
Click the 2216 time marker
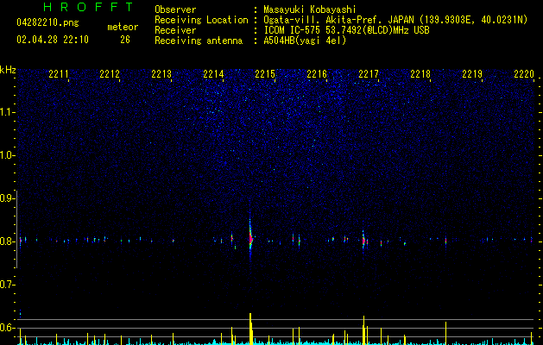click(317, 74)
